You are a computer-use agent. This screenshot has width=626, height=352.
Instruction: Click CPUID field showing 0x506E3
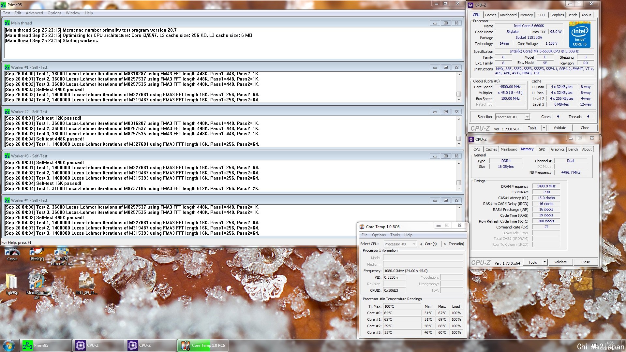tap(395, 290)
